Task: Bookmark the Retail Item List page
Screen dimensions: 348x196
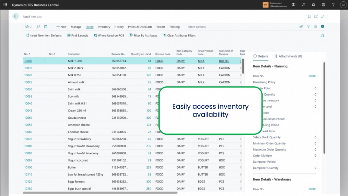Action: click(309, 17)
